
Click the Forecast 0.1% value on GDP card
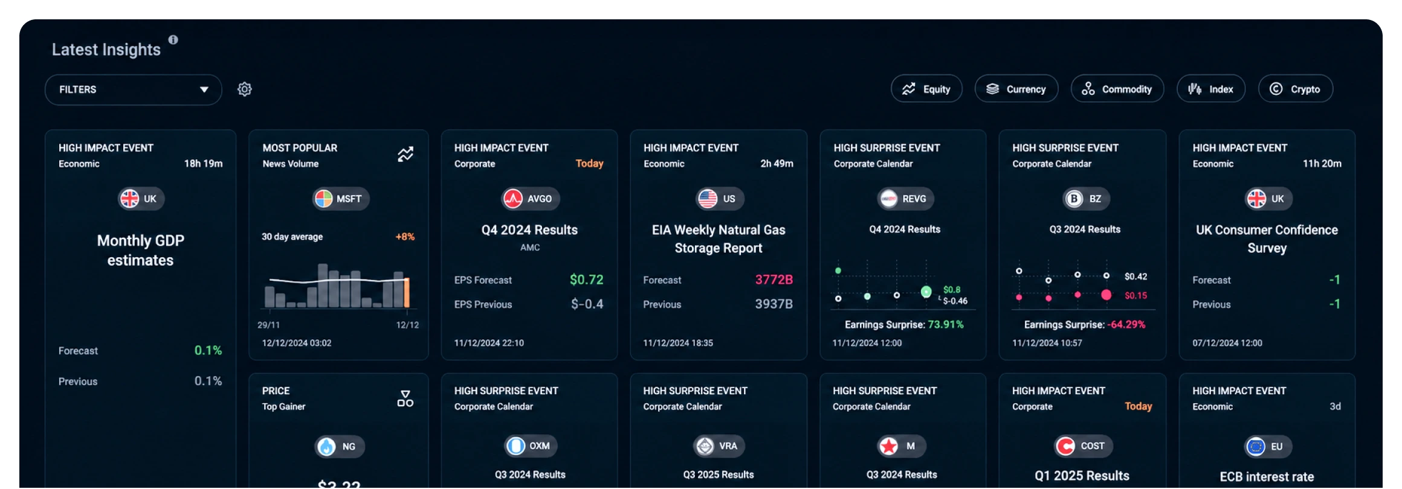tap(208, 351)
